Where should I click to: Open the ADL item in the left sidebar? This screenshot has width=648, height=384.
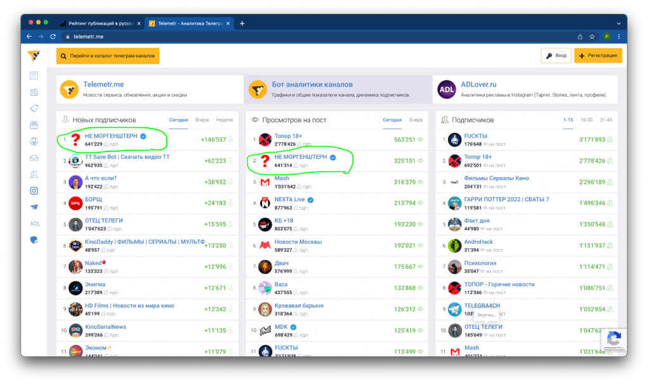[x=35, y=223]
